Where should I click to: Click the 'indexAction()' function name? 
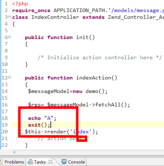pyautogui.click(x=97, y=78)
